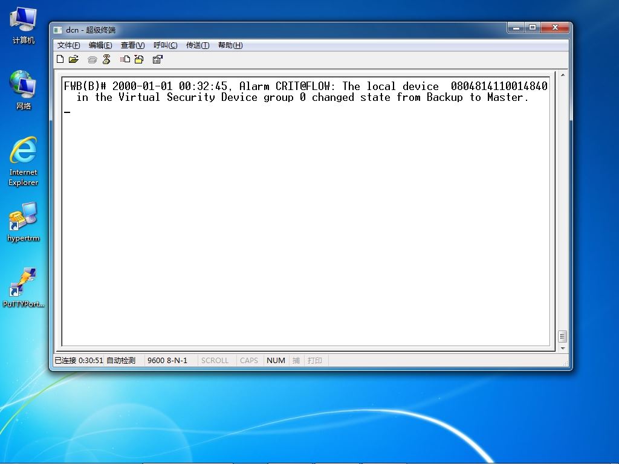Select the PuTTYPort desktop shortcut
Viewport: 619px width, 464px height.
click(24, 288)
